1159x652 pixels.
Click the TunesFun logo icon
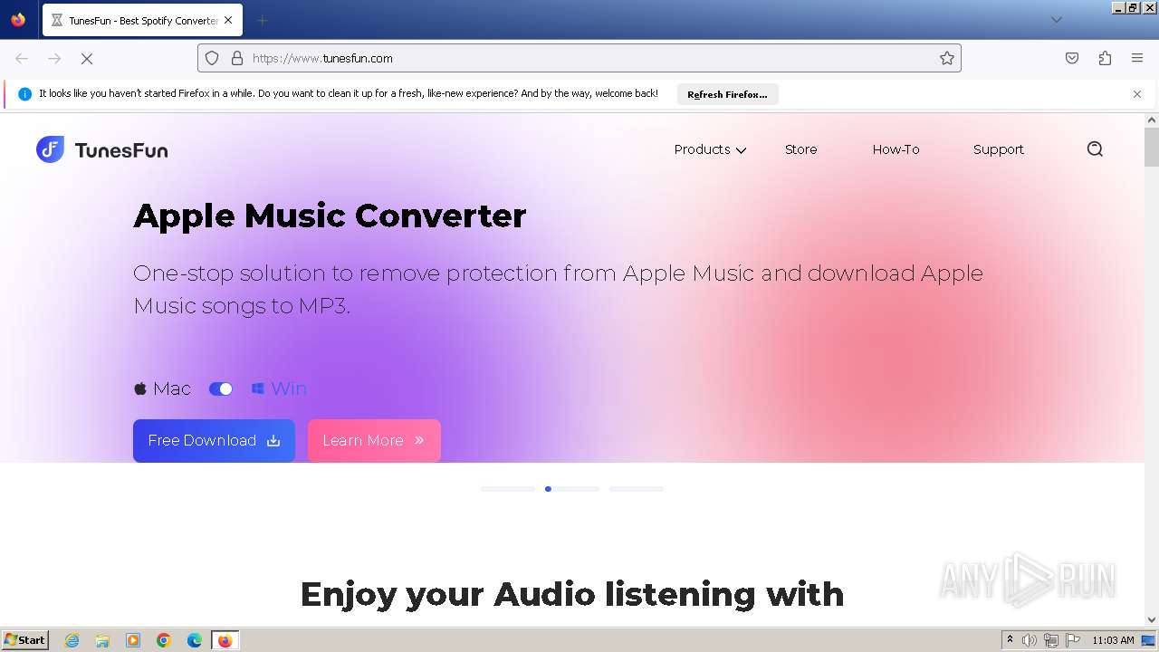point(50,149)
